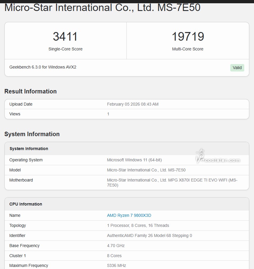Viewport: 254px width, 269px height.
Task: Click the Geekbench 6.3.0 for Windows AVX2 text
Action: pos(43,67)
